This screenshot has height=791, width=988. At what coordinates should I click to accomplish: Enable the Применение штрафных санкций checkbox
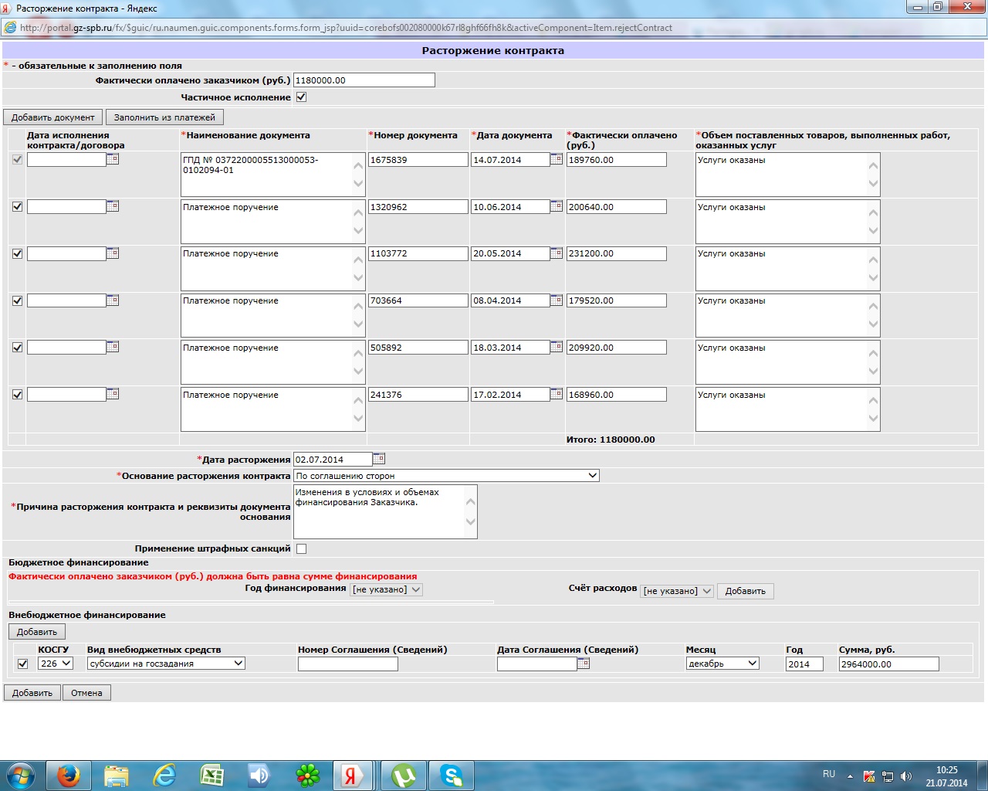pos(301,548)
